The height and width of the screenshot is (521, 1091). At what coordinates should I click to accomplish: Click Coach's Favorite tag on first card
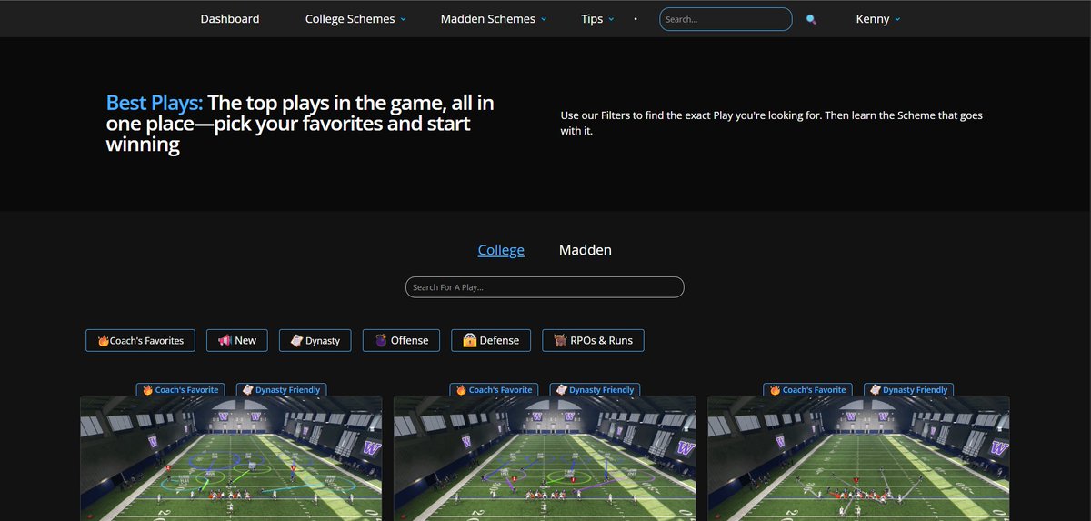(x=180, y=389)
